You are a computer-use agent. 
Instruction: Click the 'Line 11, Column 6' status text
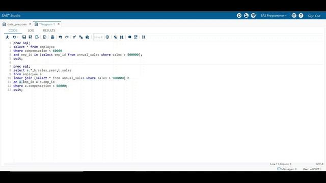(281, 164)
